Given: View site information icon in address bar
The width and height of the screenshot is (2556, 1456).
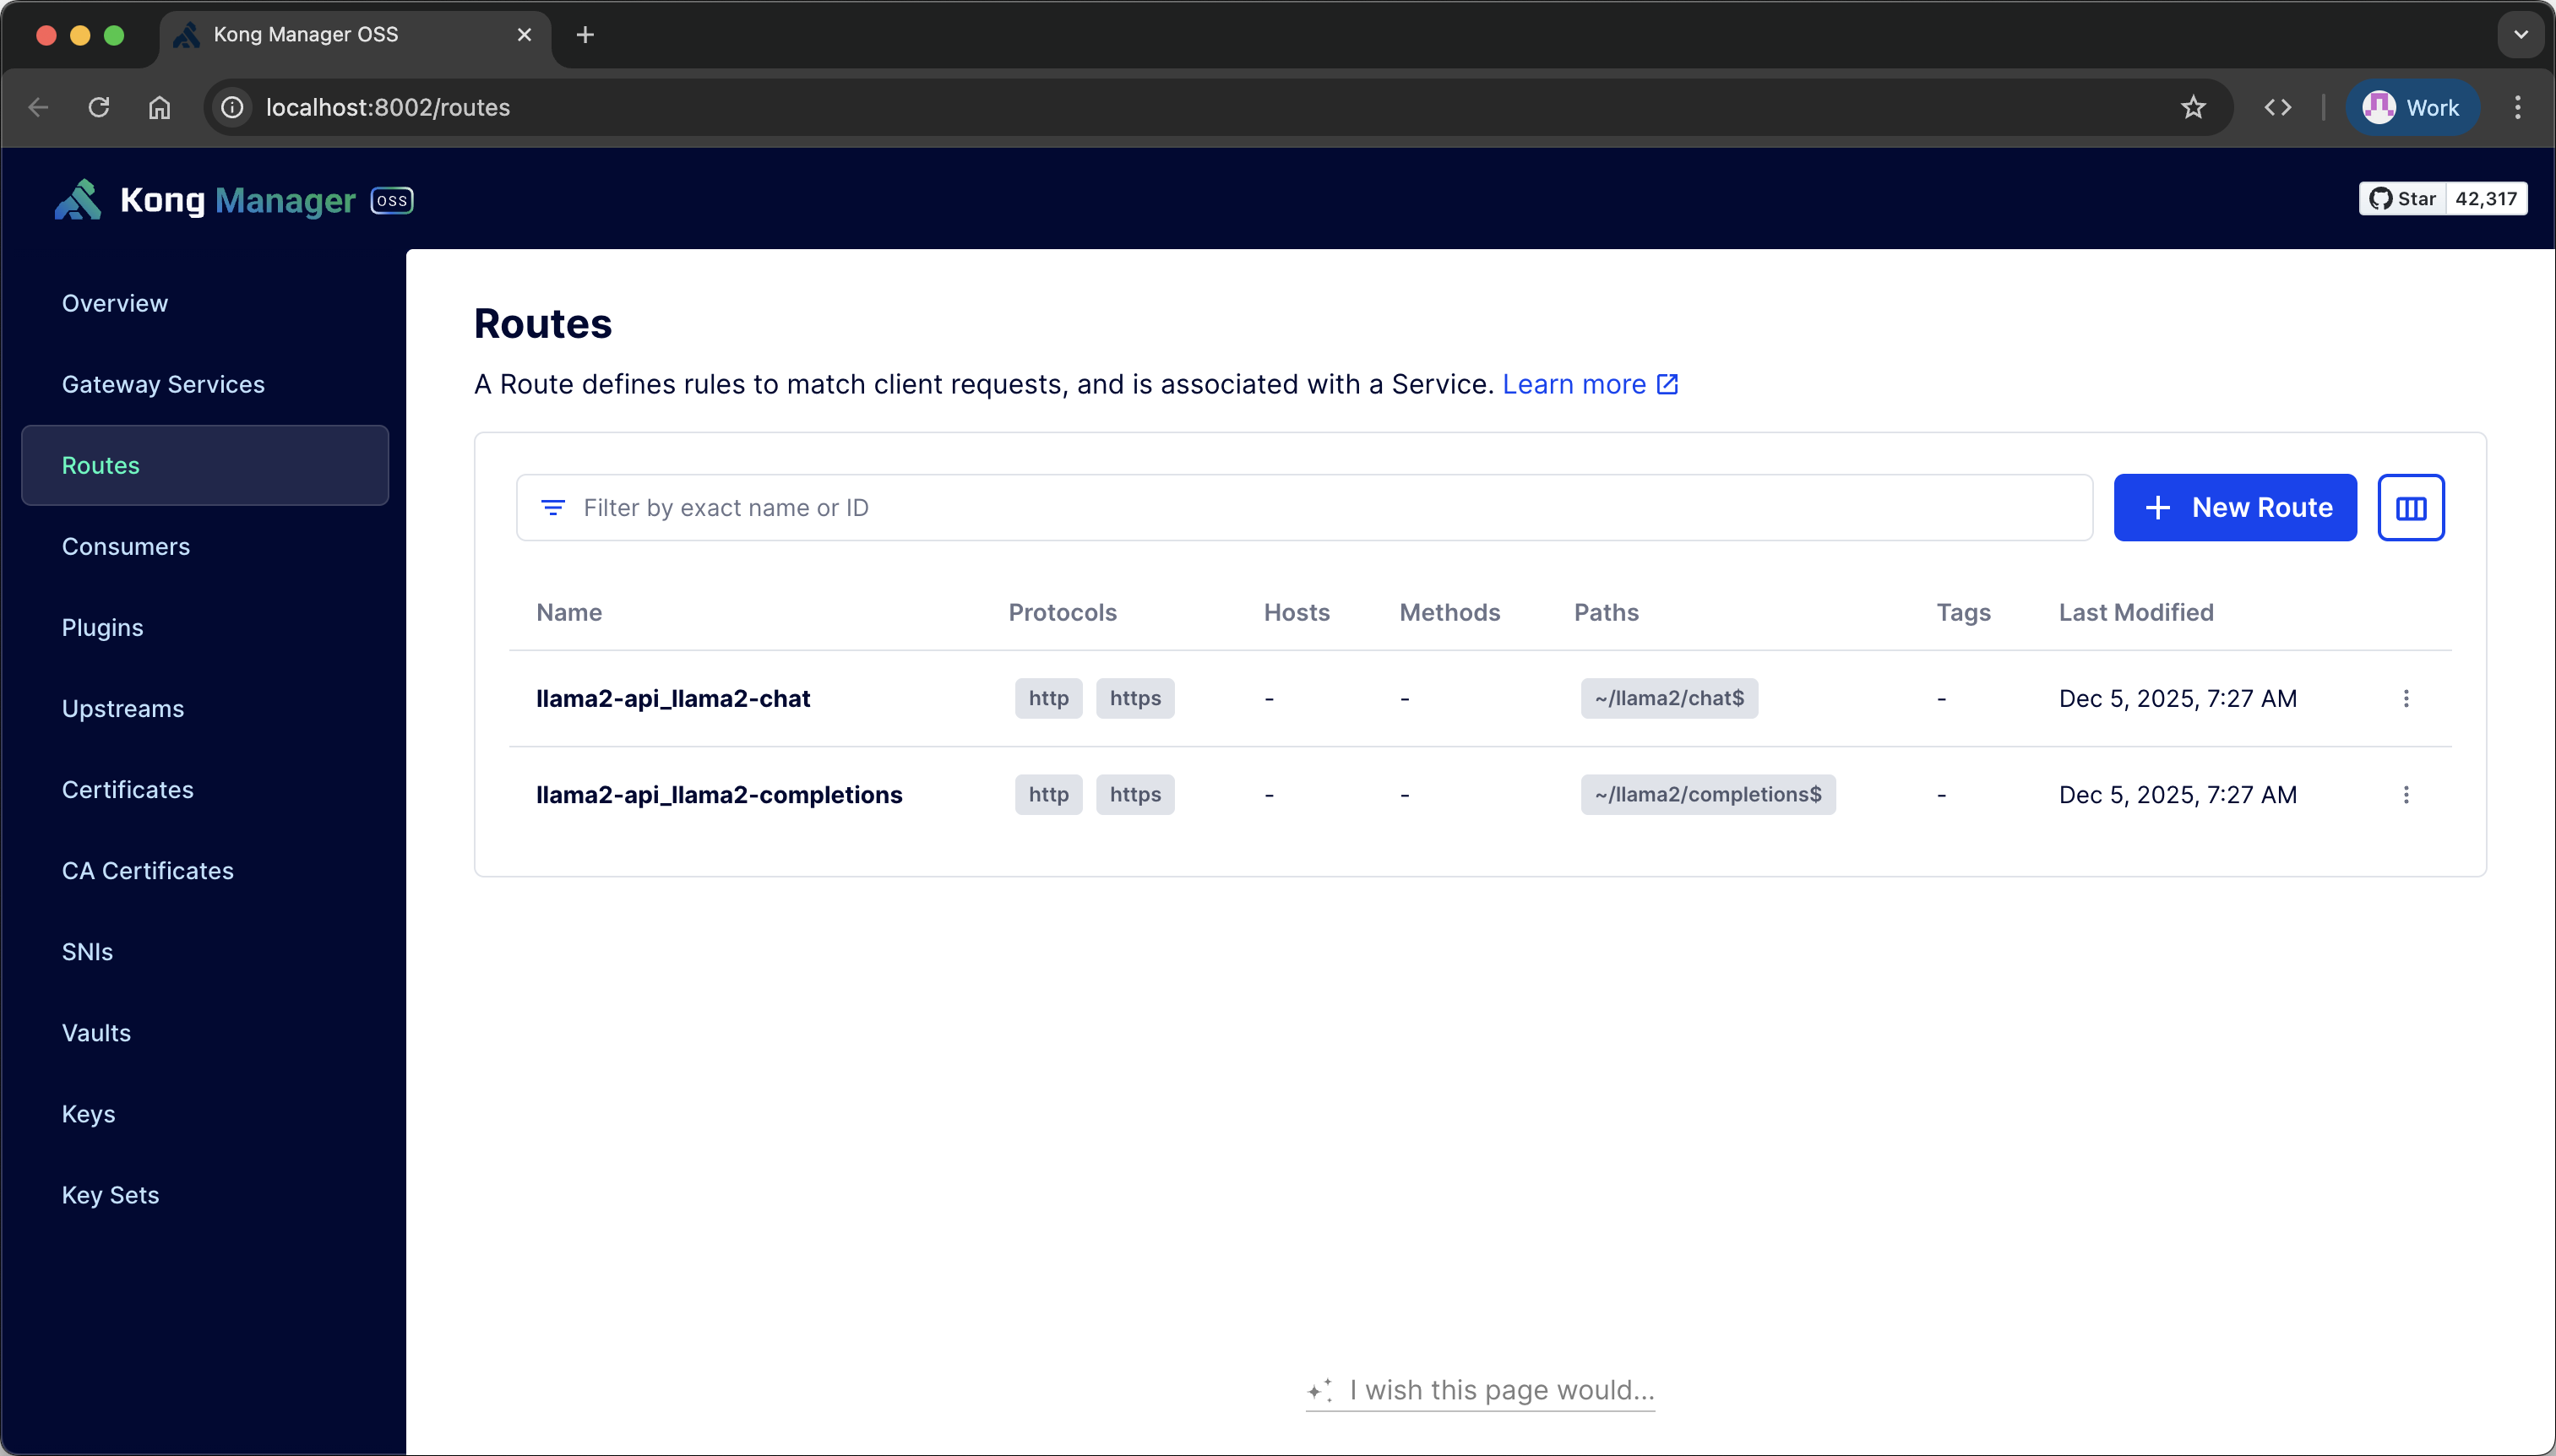Looking at the screenshot, I should 232,107.
